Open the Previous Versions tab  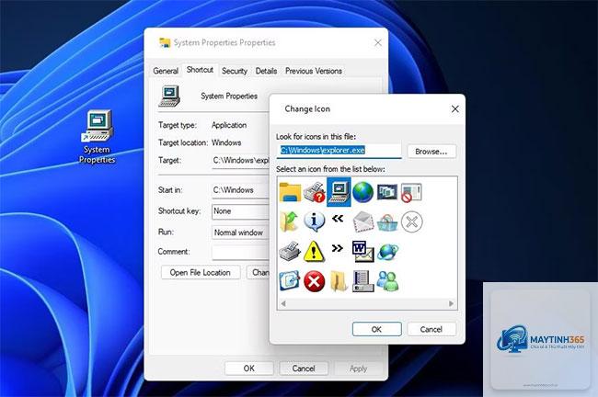314,71
